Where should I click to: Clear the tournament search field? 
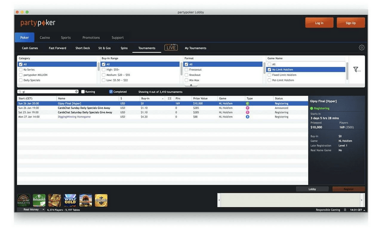[x=76, y=91]
